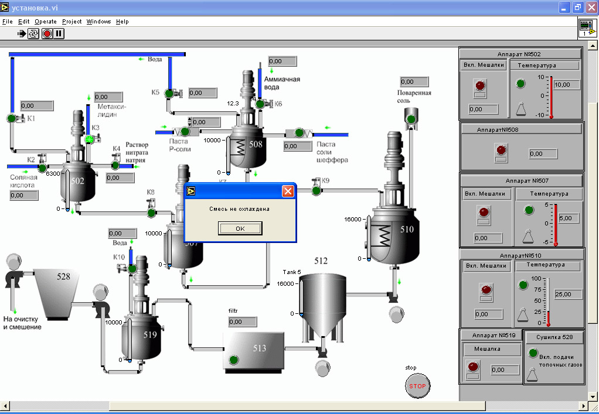599x414 pixels.
Task: Click the Run arrow toolbar icon
Action: pos(21,33)
